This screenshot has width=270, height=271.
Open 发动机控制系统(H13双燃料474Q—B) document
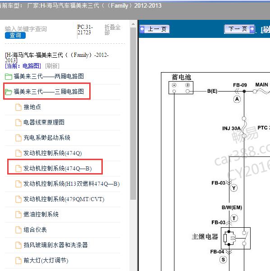(72, 184)
